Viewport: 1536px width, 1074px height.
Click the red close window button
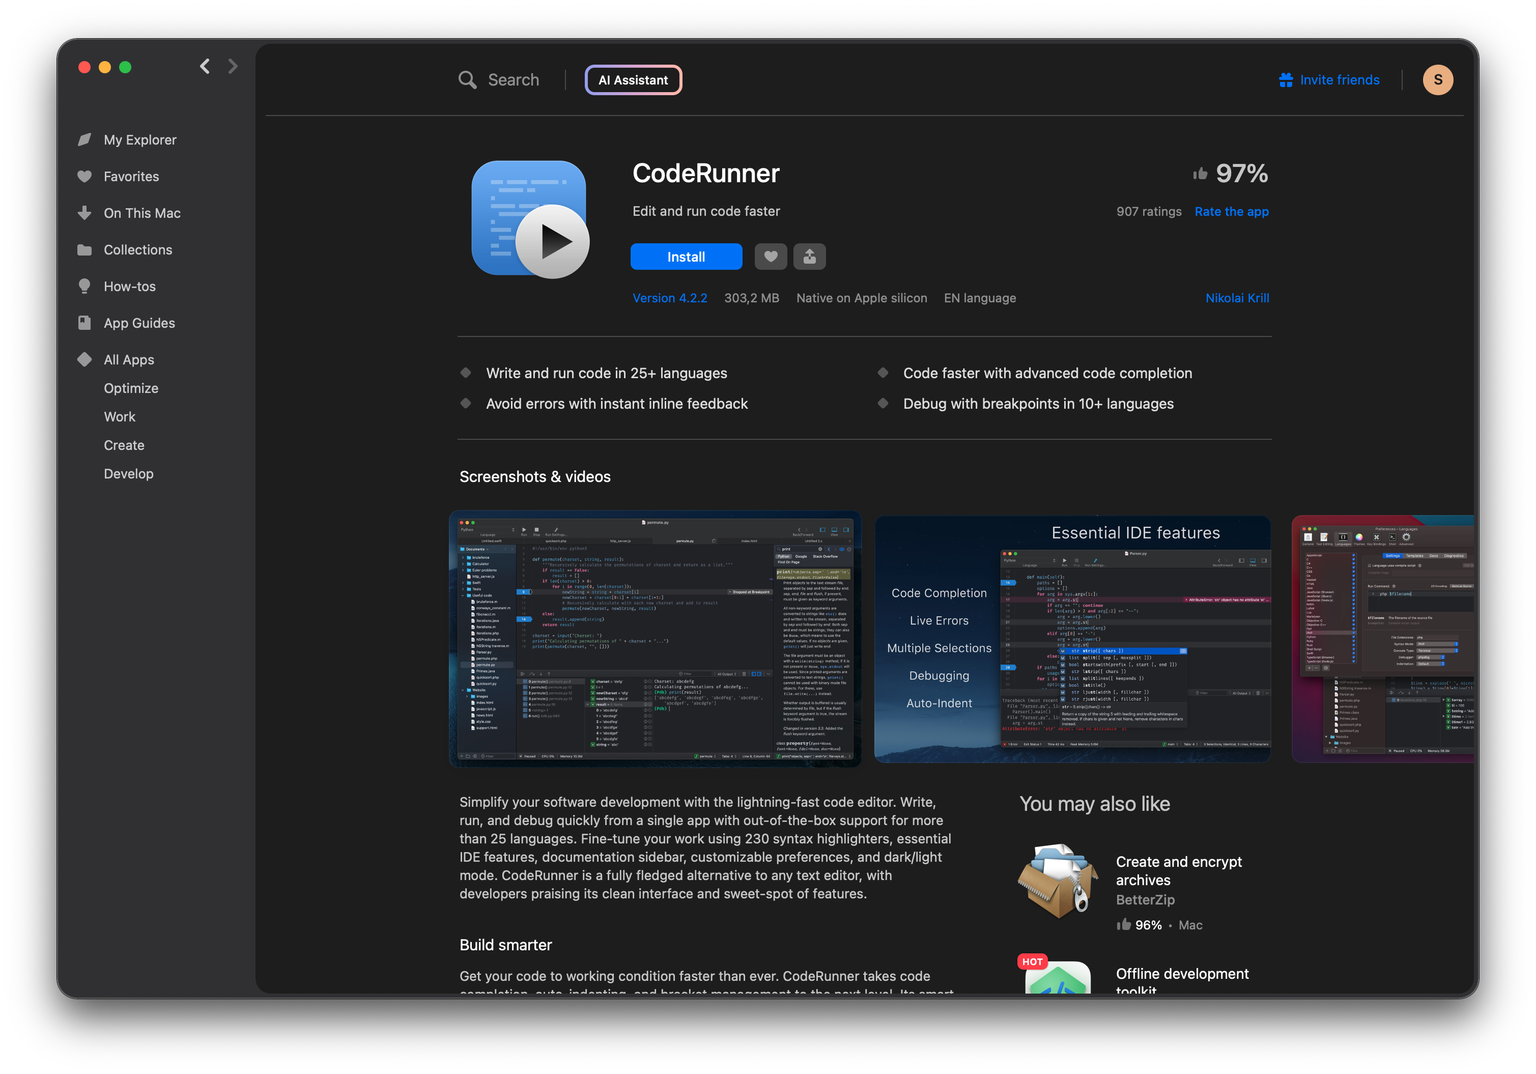pyautogui.click(x=84, y=67)
